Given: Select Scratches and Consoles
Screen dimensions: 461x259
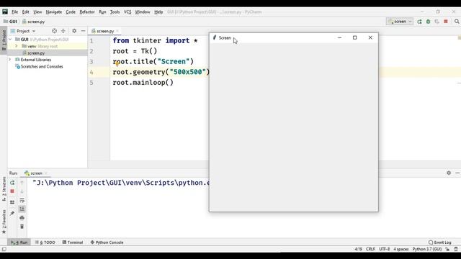Looking at the screenshot, I should (x=42, y=67).
